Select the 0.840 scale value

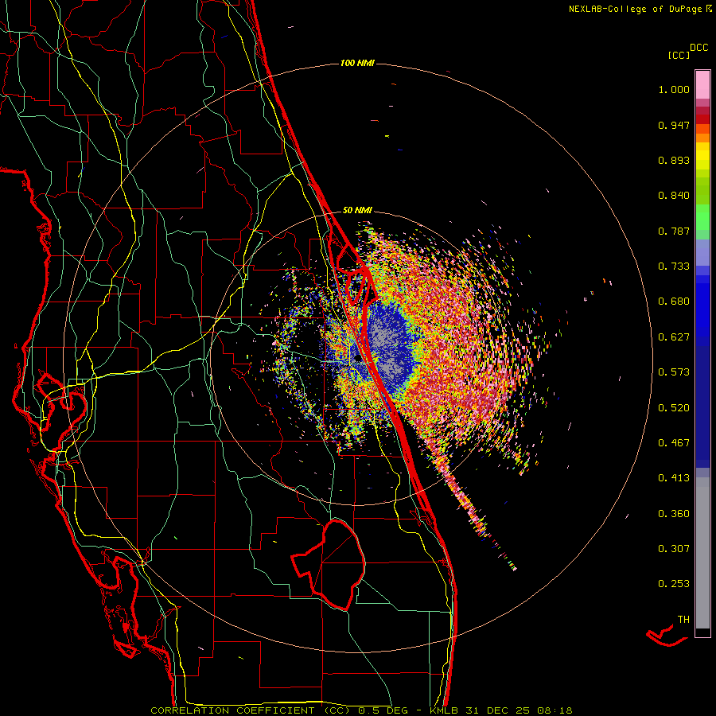(674, 196)
